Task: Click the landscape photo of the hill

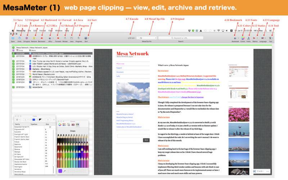Action: [133, 94]
